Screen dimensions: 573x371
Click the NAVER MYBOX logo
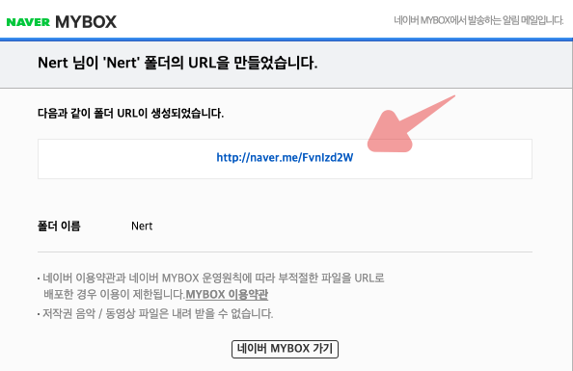pos(62,22)
